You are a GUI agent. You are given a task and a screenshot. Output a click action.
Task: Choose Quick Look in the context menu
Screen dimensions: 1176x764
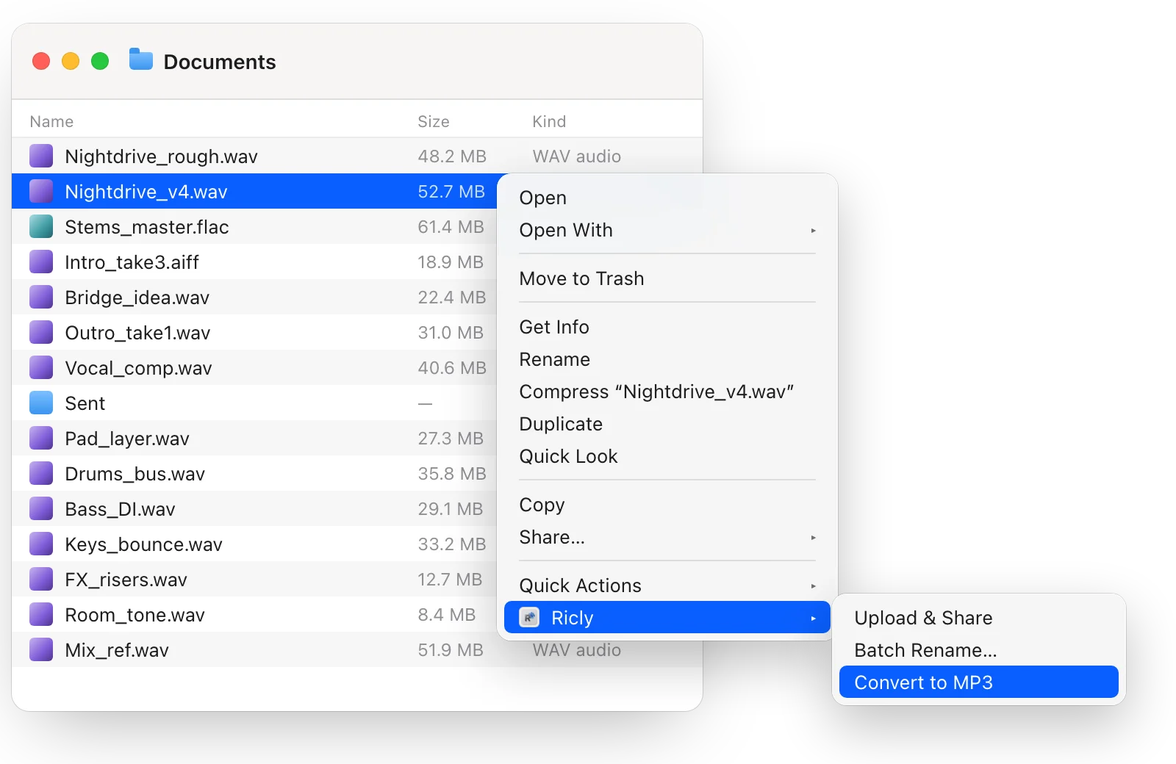click(x=667, y=456)
